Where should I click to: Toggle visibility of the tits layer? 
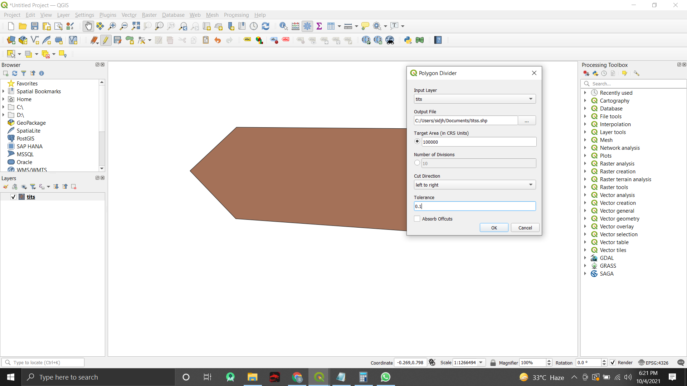click(14, 197)
